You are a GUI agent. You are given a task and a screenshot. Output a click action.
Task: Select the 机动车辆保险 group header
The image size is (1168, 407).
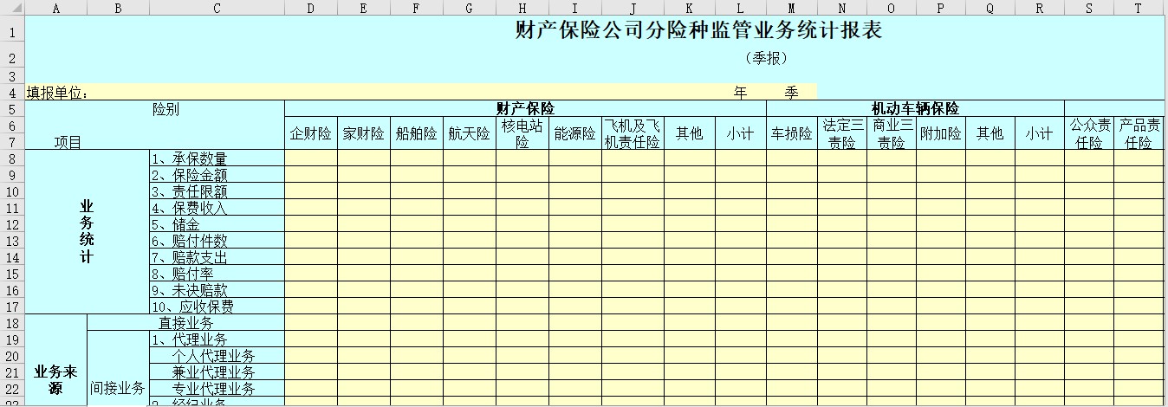click(915, 108)
